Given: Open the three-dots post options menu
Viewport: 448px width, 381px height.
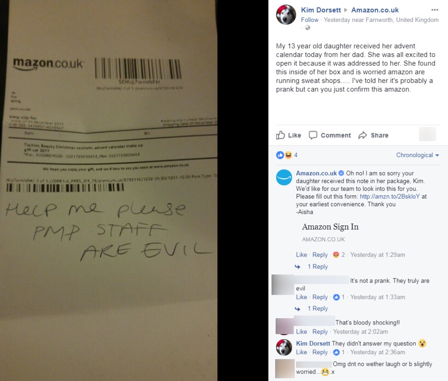Looking at the screenshot, I should coord(434,10).
